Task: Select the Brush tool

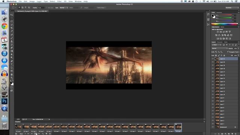Action: [x=12, y=38]
